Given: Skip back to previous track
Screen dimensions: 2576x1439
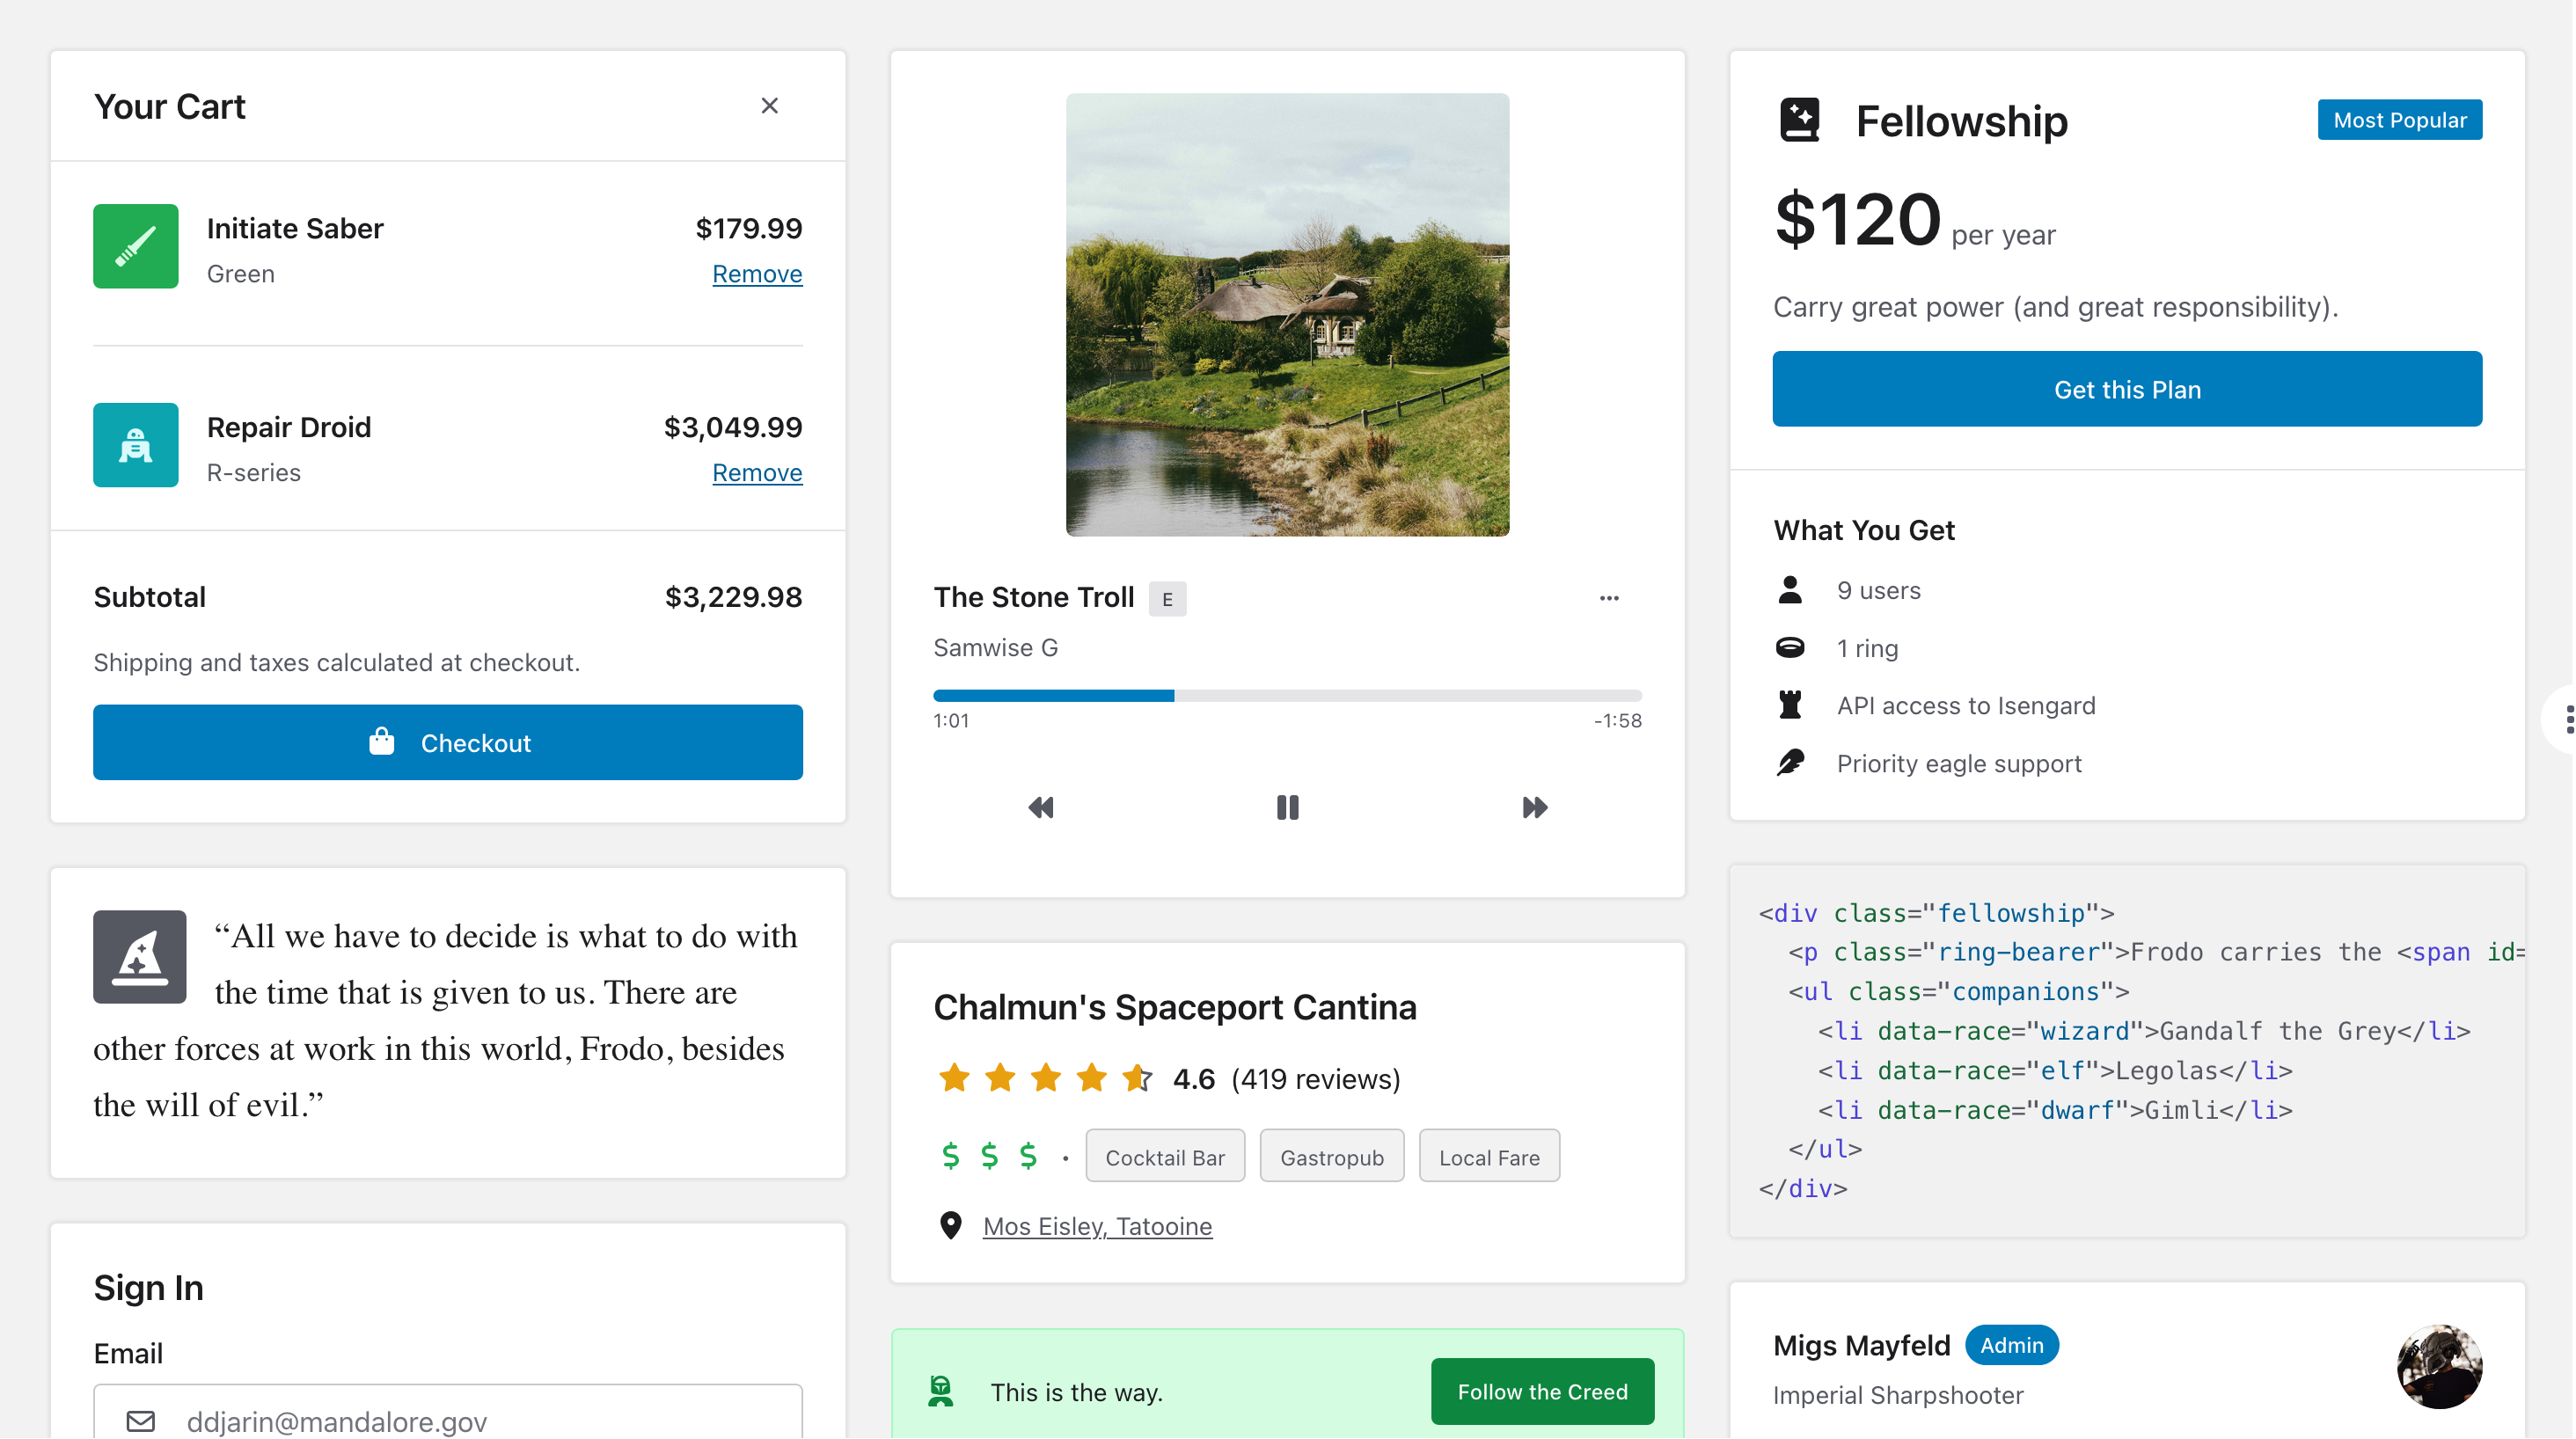Looking at the screenshot, I should [1041, 807].
